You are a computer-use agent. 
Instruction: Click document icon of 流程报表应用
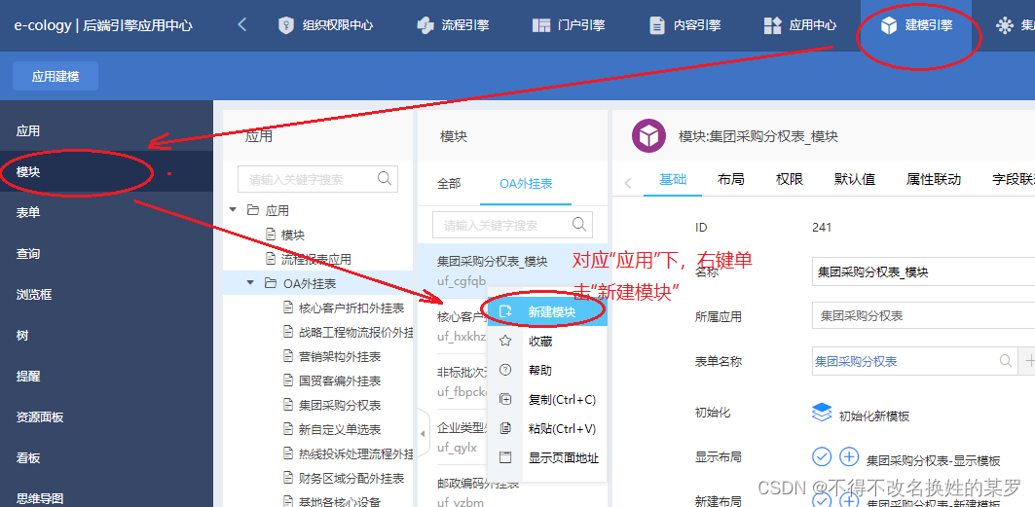click(270, 259)
